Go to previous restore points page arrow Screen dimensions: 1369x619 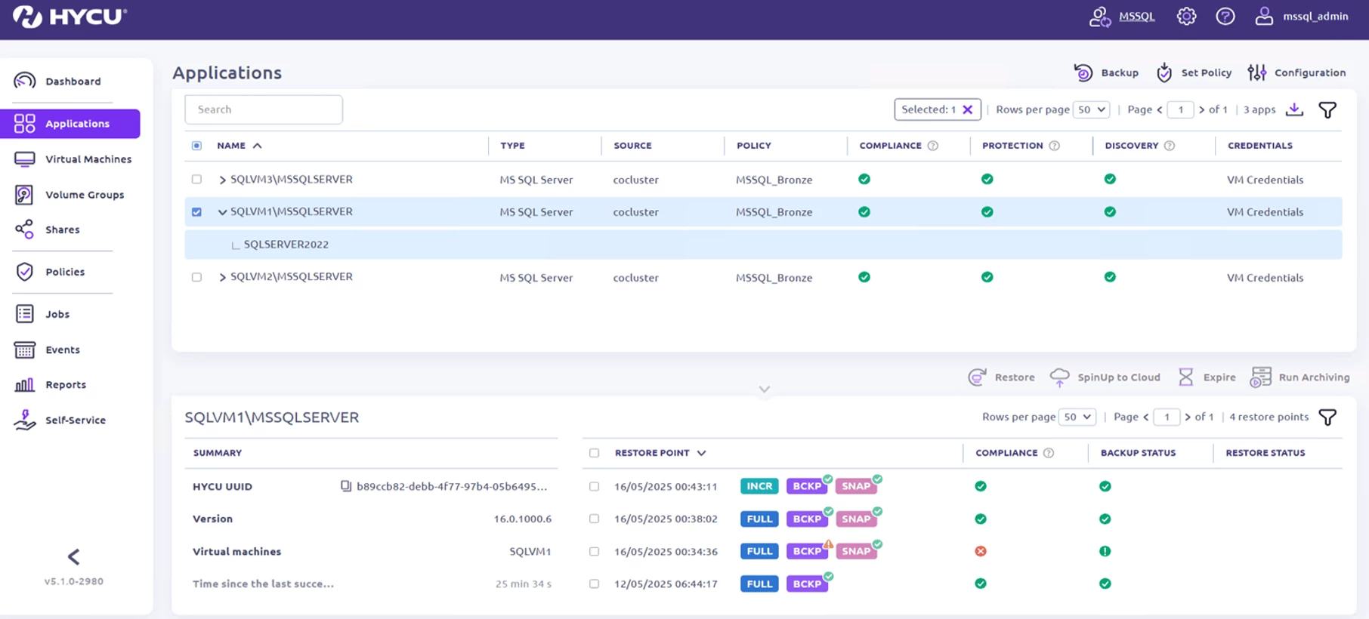click(1146, 417)
